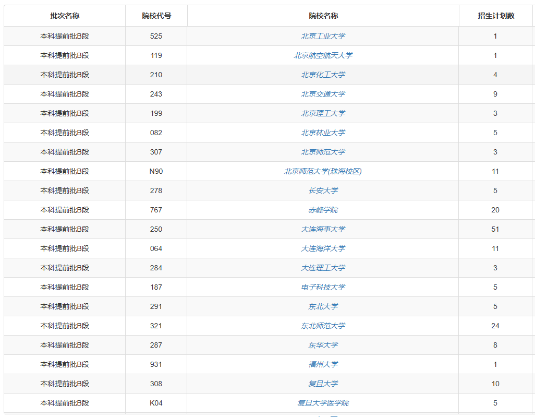Select school code 291 cell

click(156, 306)
